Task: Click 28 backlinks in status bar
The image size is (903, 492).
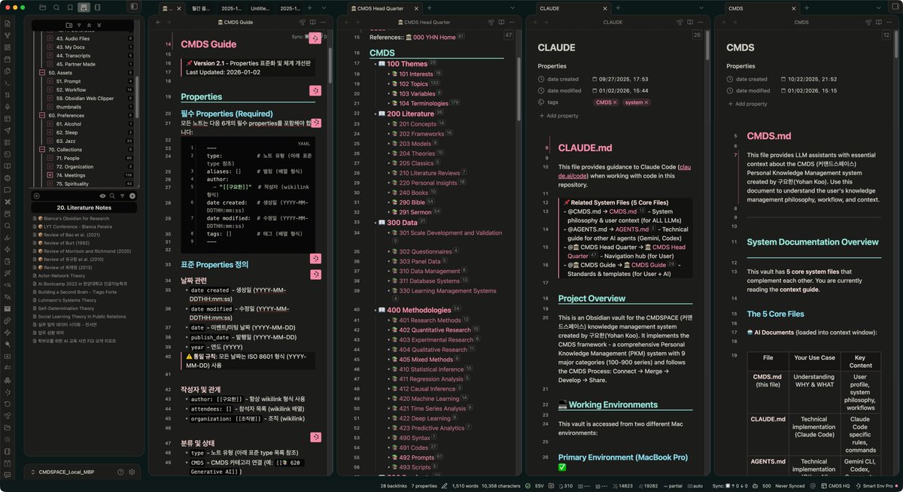Action: pyautogui.click(x=394, y=486)
